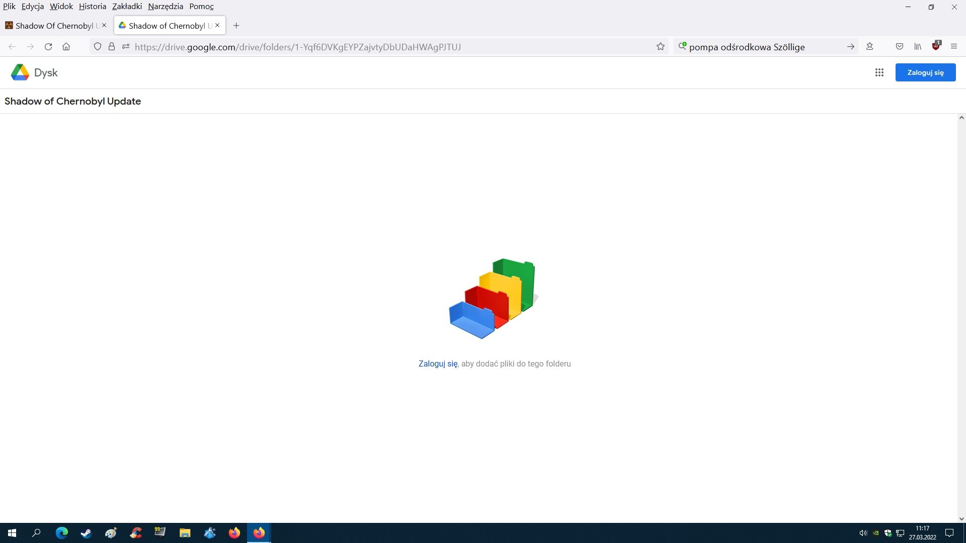966x543 pixels.
Task: Open the NVIDIA tray icon
Action: pyautogui.click(x=875, y=533)
